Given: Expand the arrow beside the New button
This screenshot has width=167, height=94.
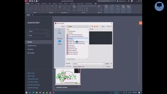Looking at the screenshot, I should [48, 36].
